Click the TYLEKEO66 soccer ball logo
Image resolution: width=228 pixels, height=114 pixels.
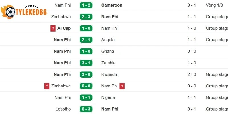[11, 12]
